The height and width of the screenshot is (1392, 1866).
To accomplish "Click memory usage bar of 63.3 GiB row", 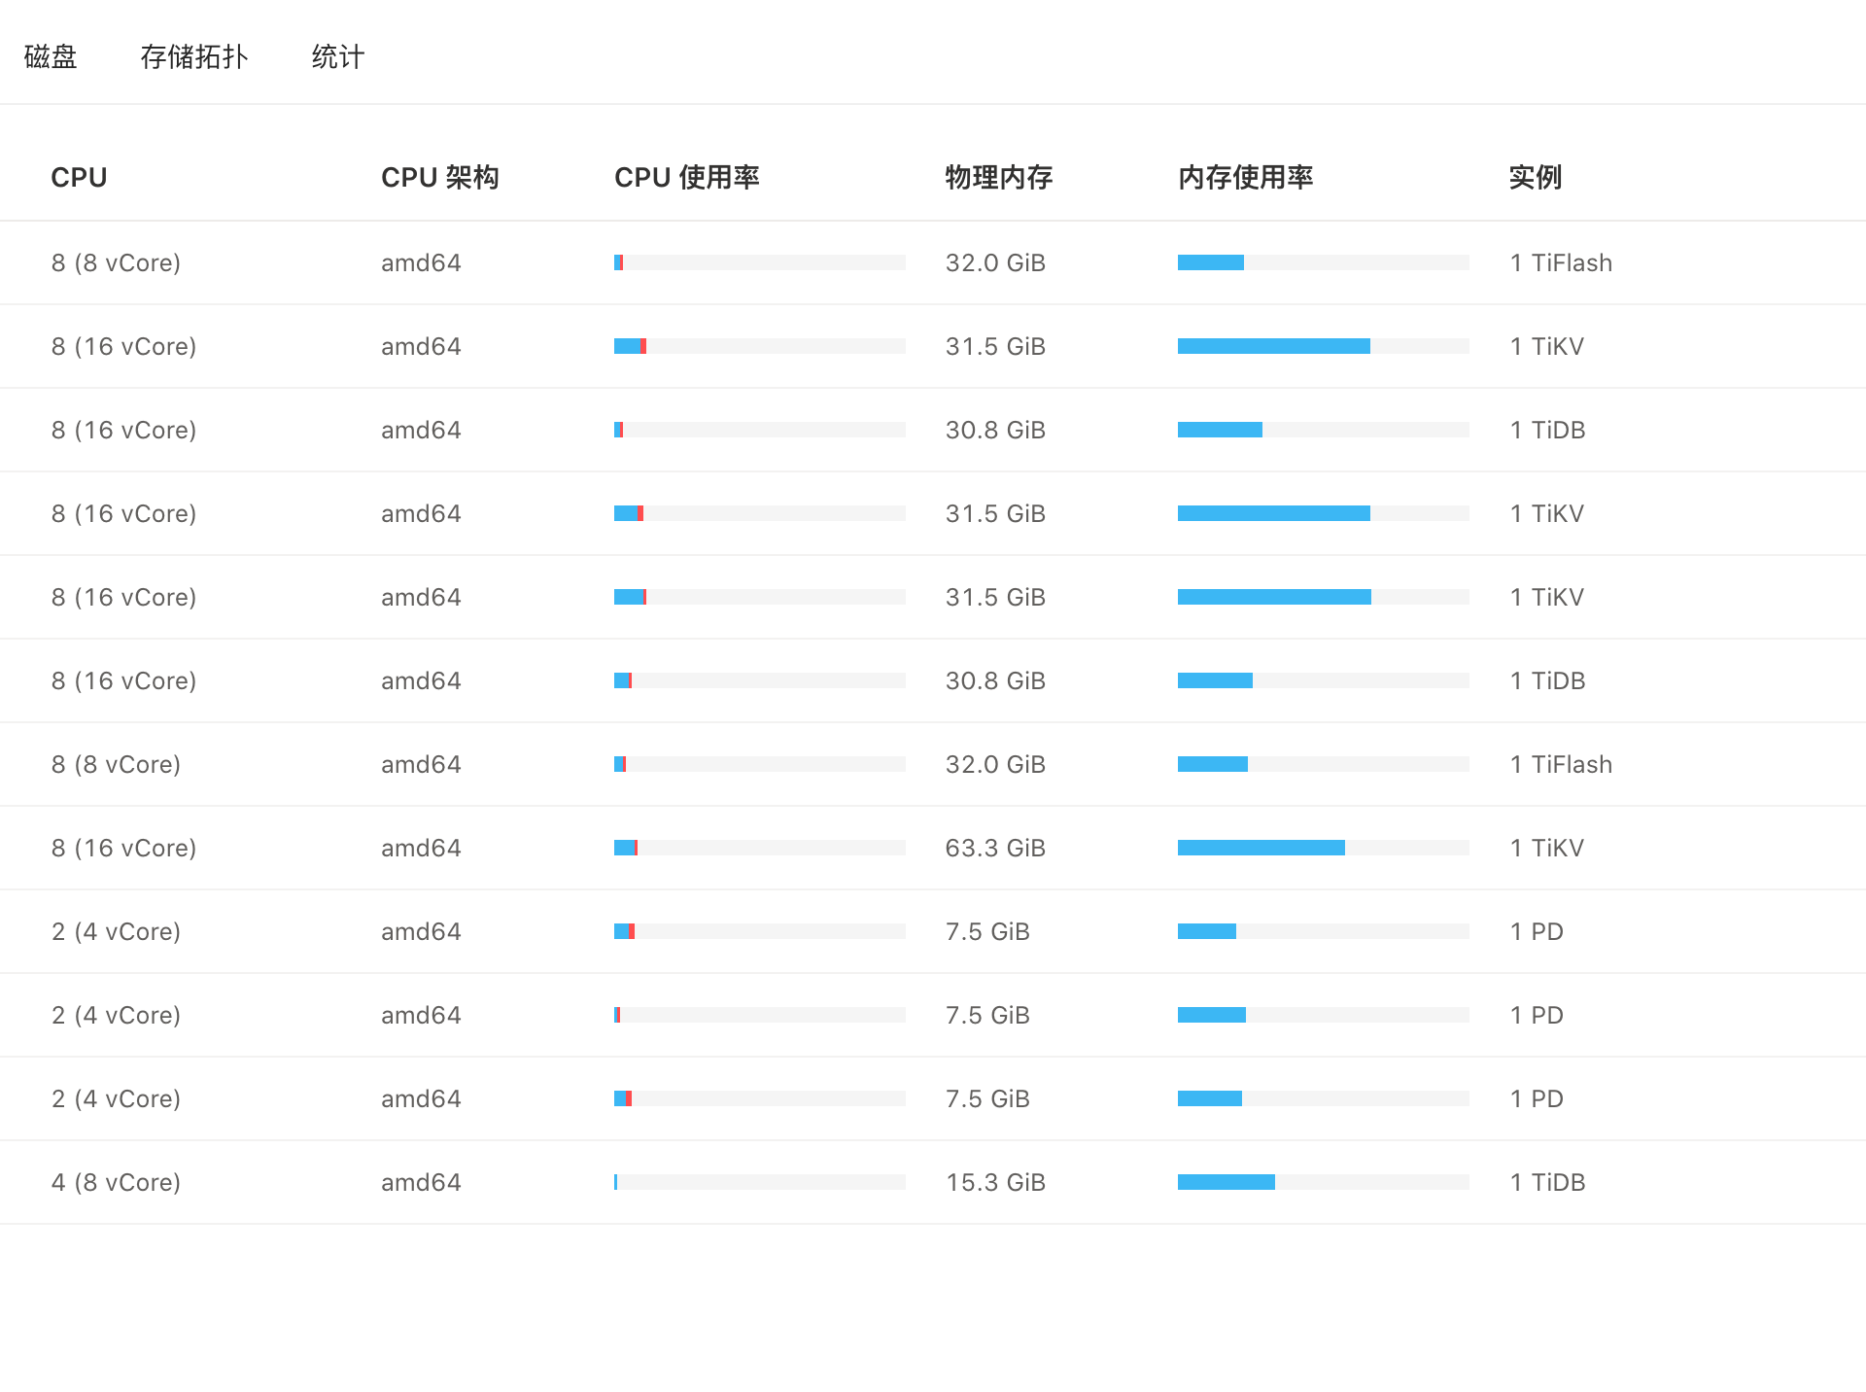I will (1323, 848).
